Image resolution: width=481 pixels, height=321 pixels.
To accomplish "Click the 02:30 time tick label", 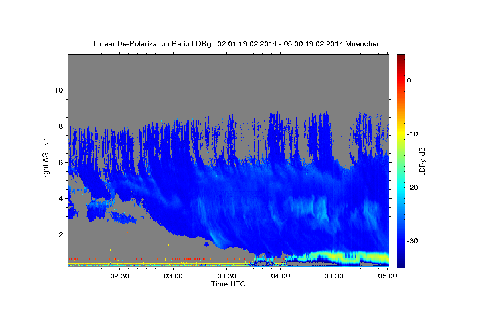I will point(120,276).
